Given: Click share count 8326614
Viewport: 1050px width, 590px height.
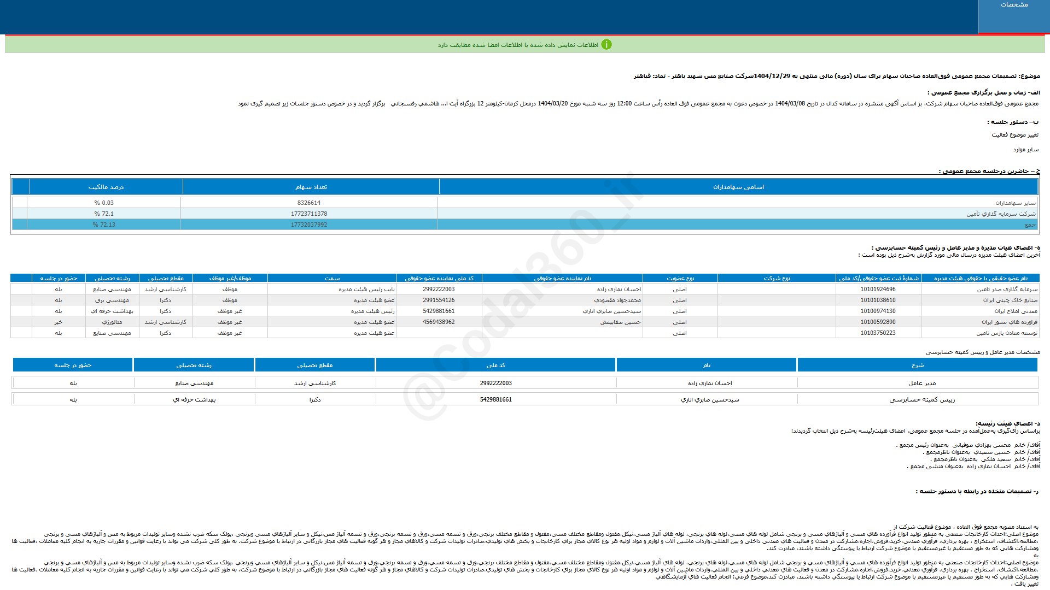Looking at the screenshot, I should point(309,203).
